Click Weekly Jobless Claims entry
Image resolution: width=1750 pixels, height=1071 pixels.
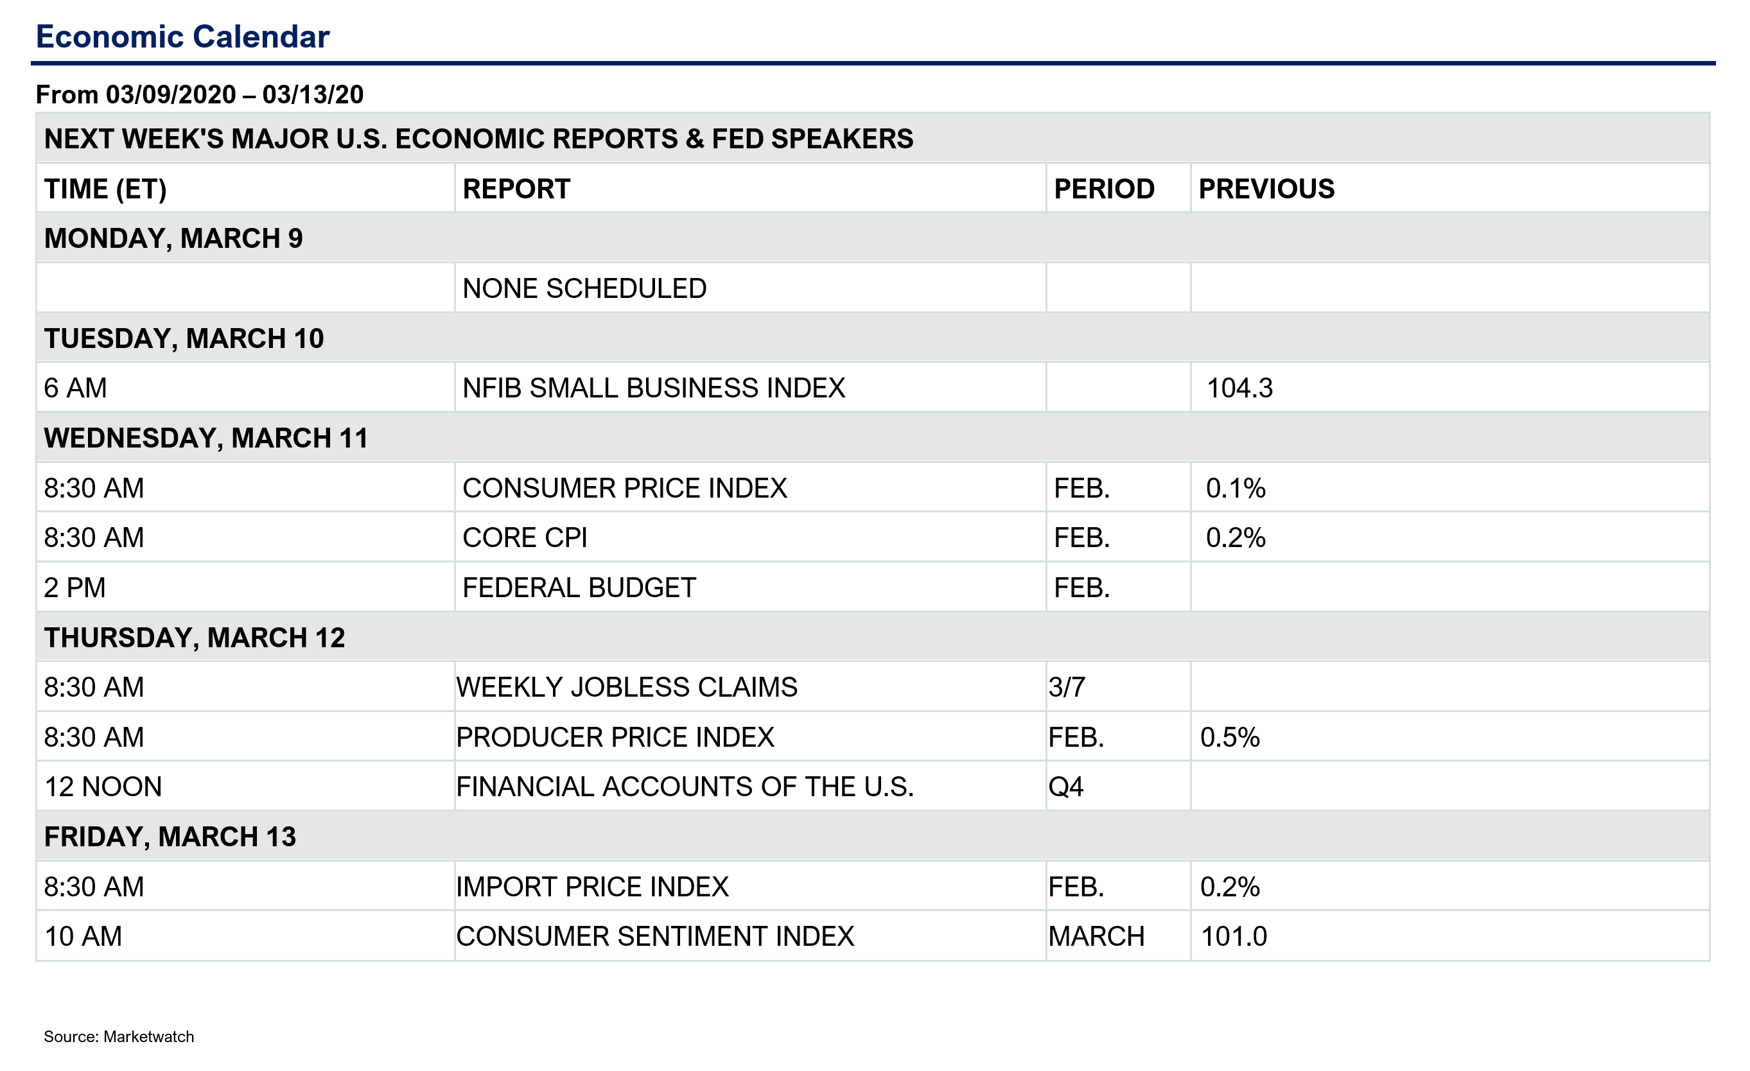pos(626,687)
